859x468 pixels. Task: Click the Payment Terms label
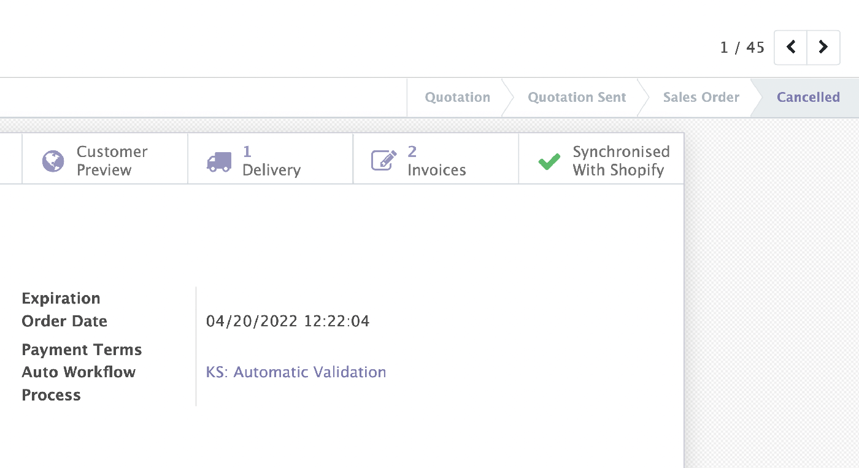tap(82, 350)
